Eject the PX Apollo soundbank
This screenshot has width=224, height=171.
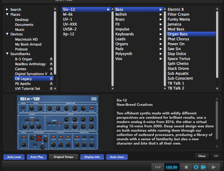click(51, 84)
